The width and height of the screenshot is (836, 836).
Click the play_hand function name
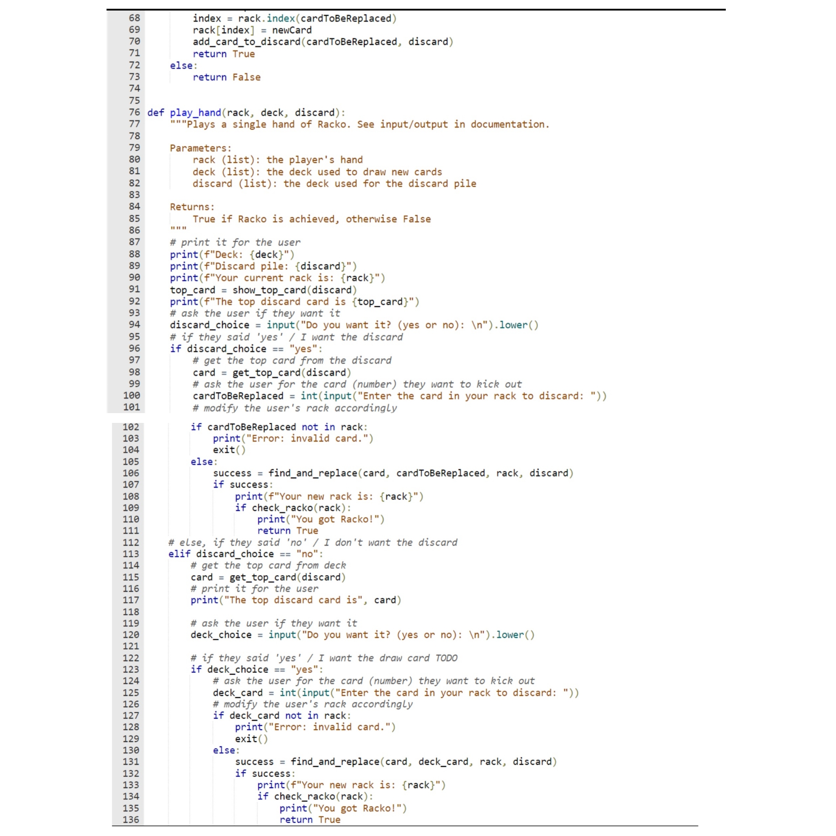[195, 113]
